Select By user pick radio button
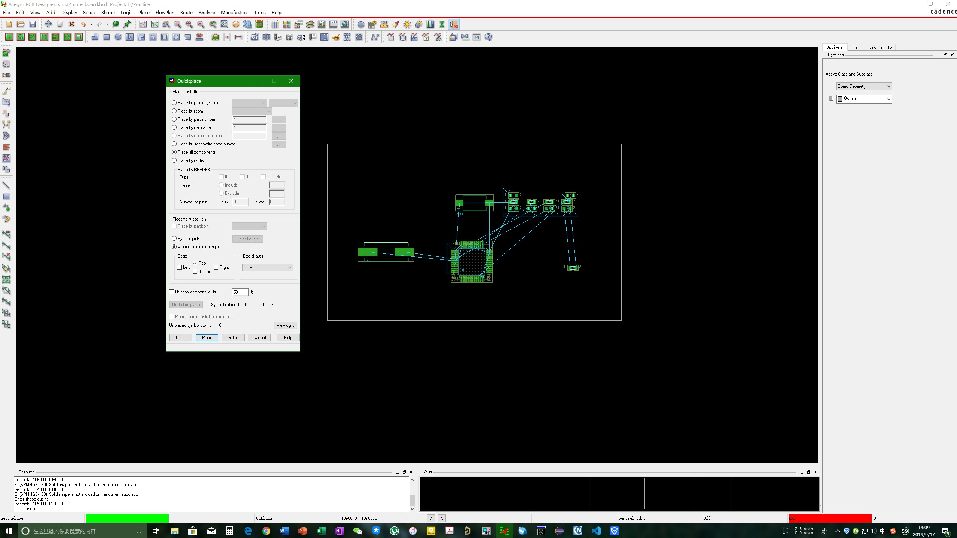 (174, 239)
